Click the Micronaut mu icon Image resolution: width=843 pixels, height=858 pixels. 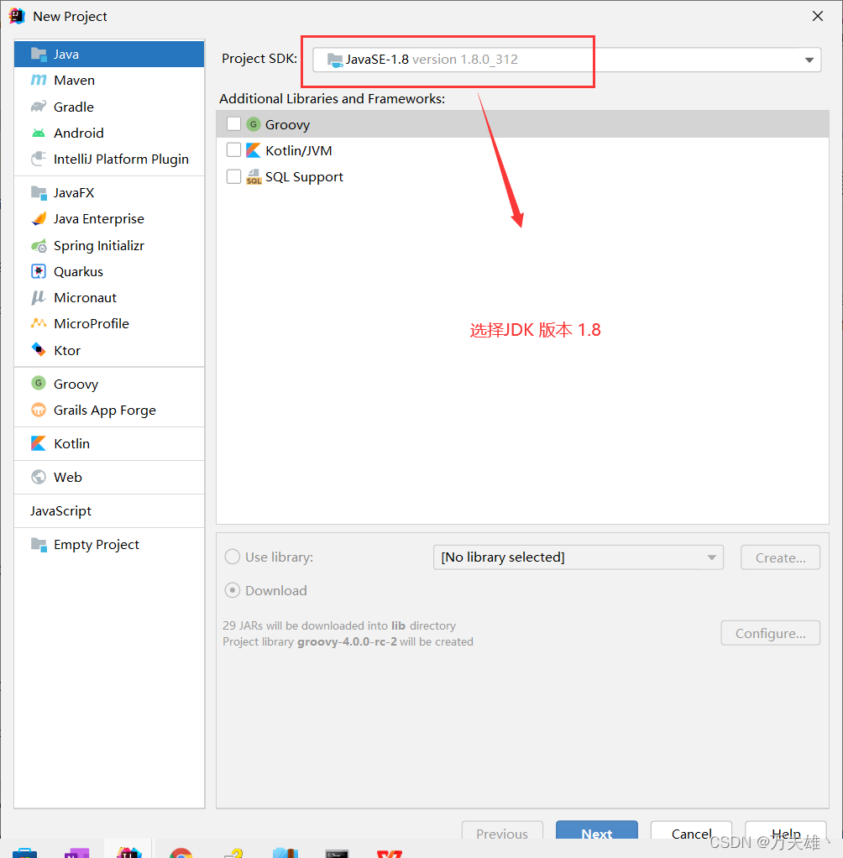(x=38, y=298)
